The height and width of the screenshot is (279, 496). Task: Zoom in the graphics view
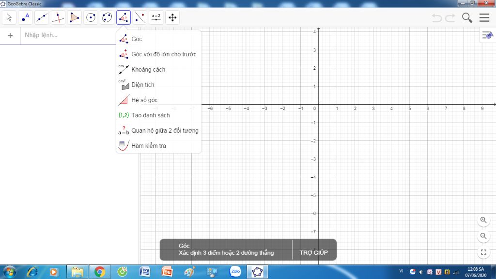[483, 220]
